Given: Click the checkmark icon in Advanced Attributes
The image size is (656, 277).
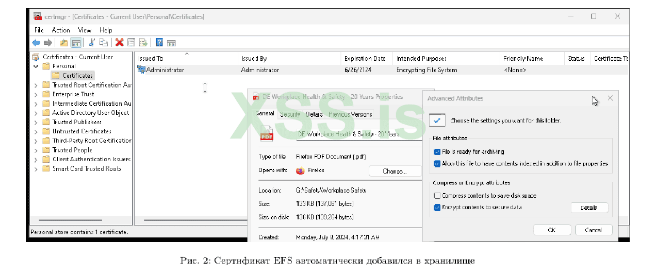Looking at the screenshot, I should [x=437, y=120].
